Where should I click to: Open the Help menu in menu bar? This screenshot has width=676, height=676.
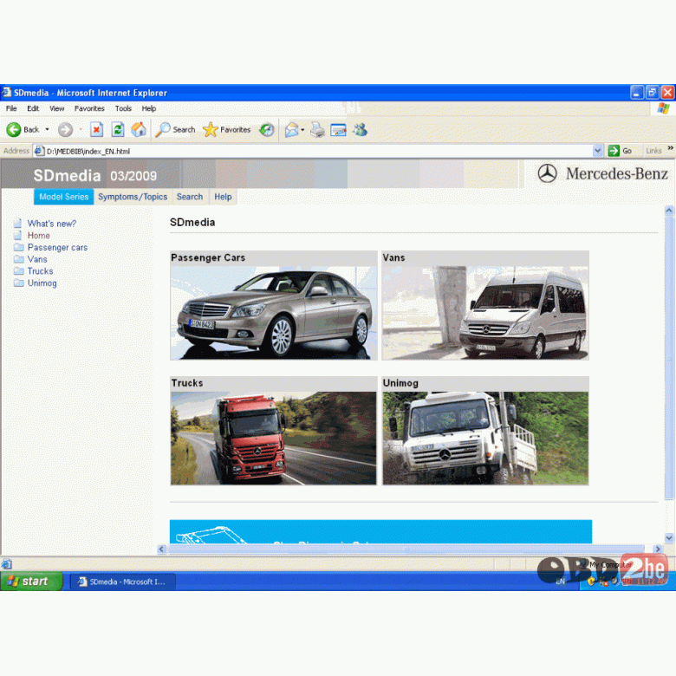point(149,108)
